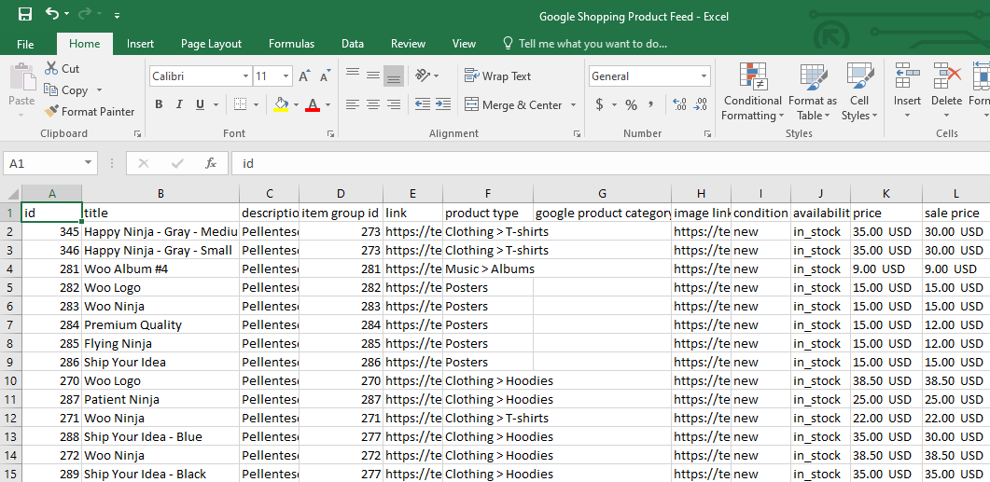Image resolution: width=990 pixels, height=482 pixels.
Task: Open the Name Box dropdown arrow
Action: 89,163
